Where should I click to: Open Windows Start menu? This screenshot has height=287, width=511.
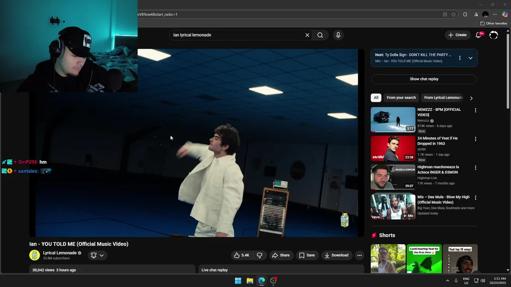click(238, 281)
